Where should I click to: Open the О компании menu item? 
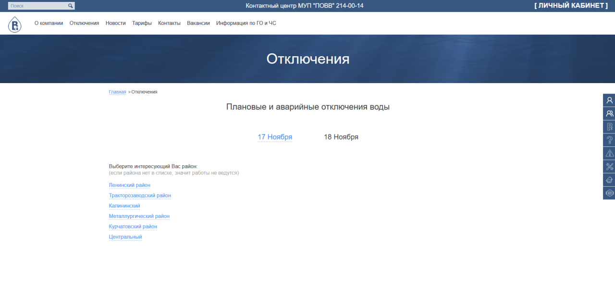[49, 23]
